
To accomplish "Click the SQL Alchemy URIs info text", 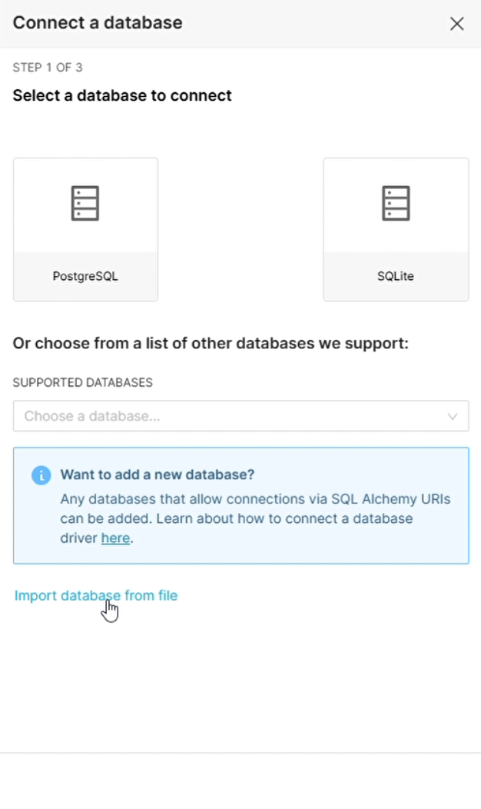I will [x=255, y=518].
